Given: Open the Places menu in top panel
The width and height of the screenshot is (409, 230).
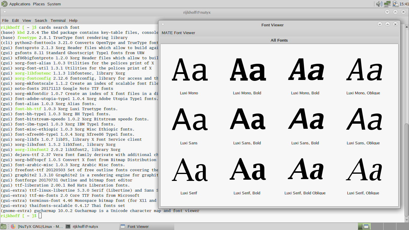Looking at the screenshot, I should (39, 4).
